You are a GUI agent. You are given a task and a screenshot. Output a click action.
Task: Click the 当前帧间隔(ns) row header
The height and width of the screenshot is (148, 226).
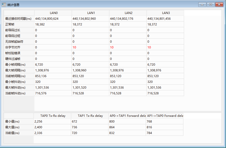click(x=19, y=76)
